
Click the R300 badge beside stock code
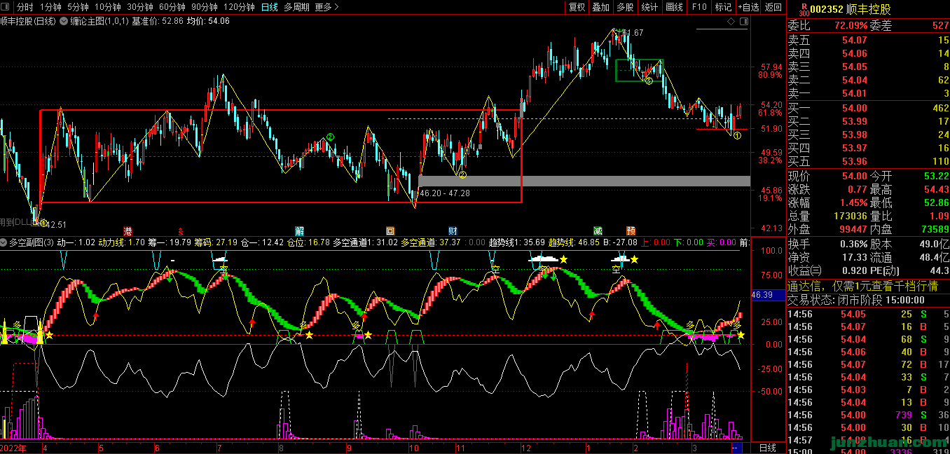coord(804,9)
